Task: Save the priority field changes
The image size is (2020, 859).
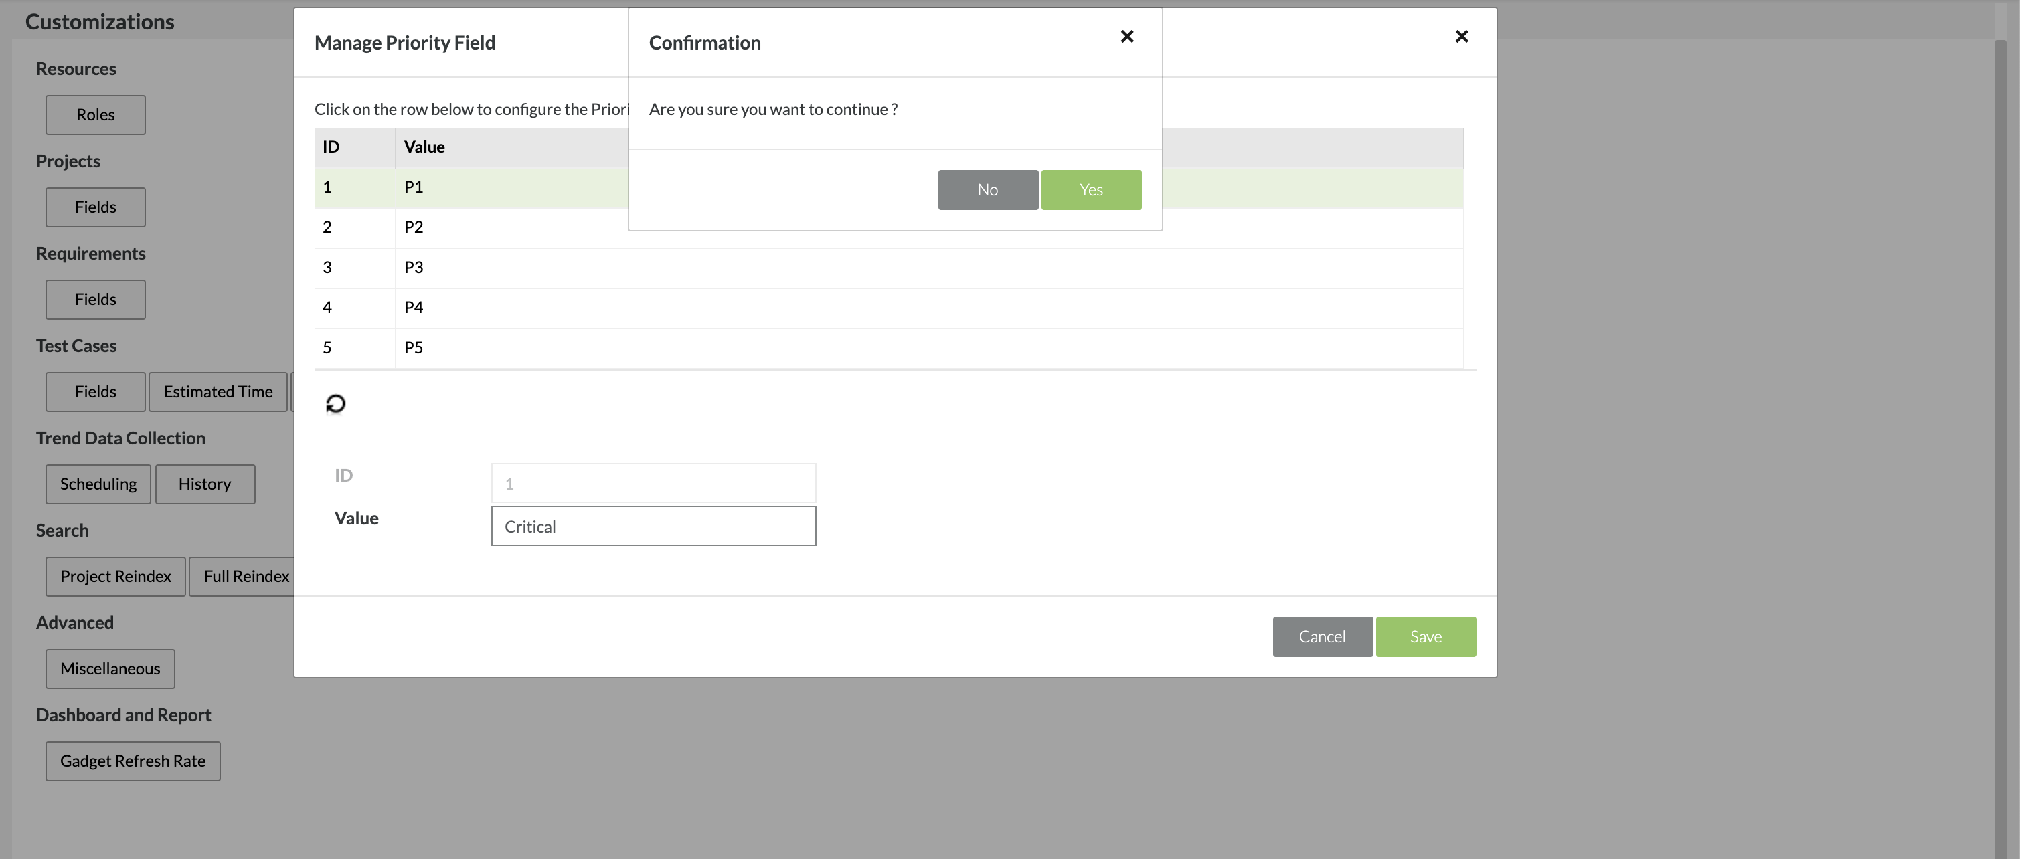Action: point(1425,636)
